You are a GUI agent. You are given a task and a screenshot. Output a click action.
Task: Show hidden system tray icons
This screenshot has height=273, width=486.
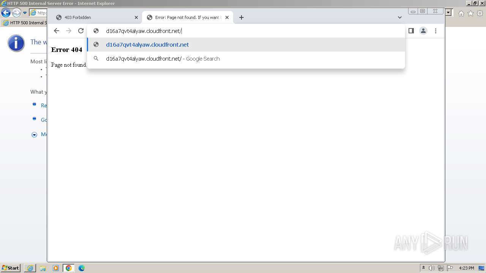click(423, 268)
